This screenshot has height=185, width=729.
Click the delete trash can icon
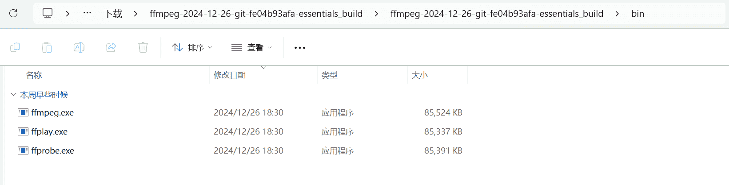(x=143, y=47)
